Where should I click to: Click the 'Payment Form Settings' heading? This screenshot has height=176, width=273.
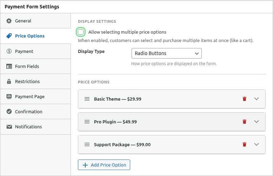[32, 7]
